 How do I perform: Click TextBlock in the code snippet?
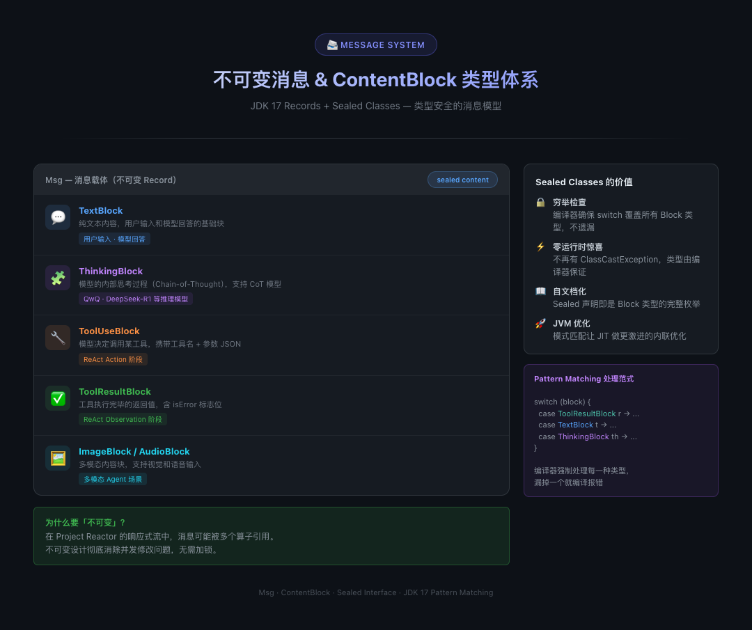575,425
